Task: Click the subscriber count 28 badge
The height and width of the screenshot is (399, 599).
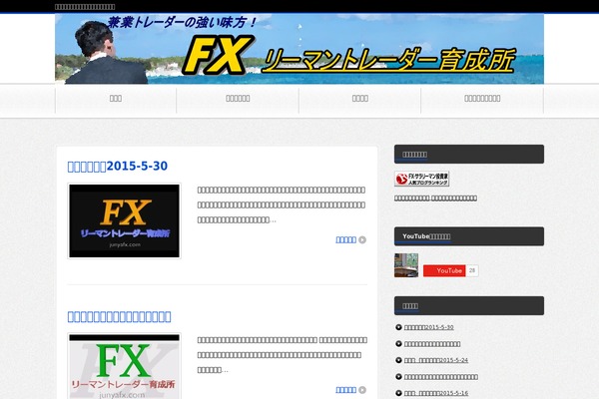Action: (x=472, y=270)
